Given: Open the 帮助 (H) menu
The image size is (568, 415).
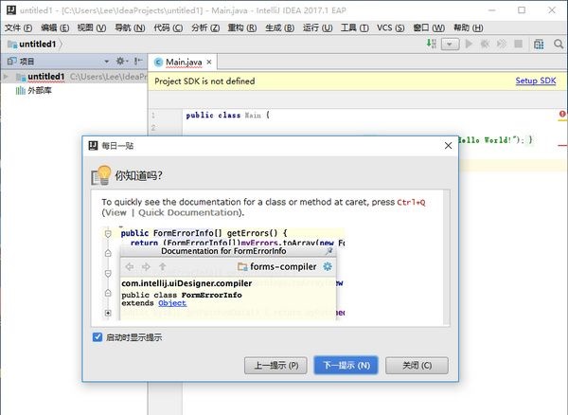Looking at the screenshot, I should click(x=468, y=27).
